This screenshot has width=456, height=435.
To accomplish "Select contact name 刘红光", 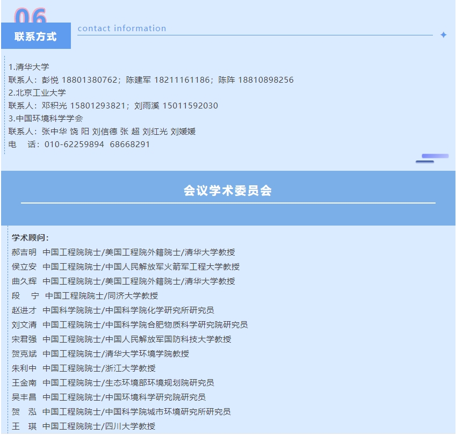I will tap(155, 132).
